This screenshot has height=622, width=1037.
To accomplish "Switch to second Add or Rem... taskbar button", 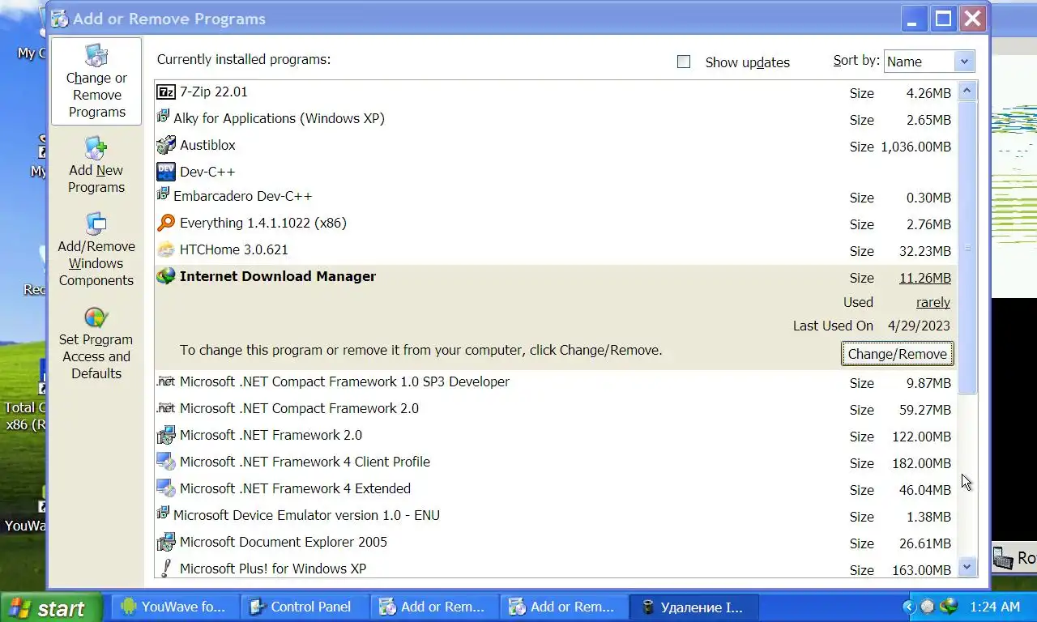I will (x=565, y=607).
